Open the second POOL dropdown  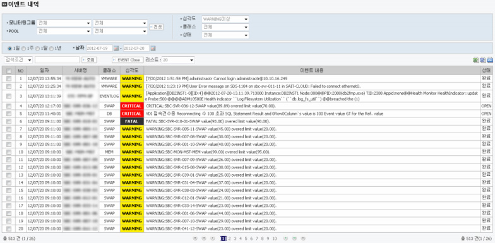(120, 31)
